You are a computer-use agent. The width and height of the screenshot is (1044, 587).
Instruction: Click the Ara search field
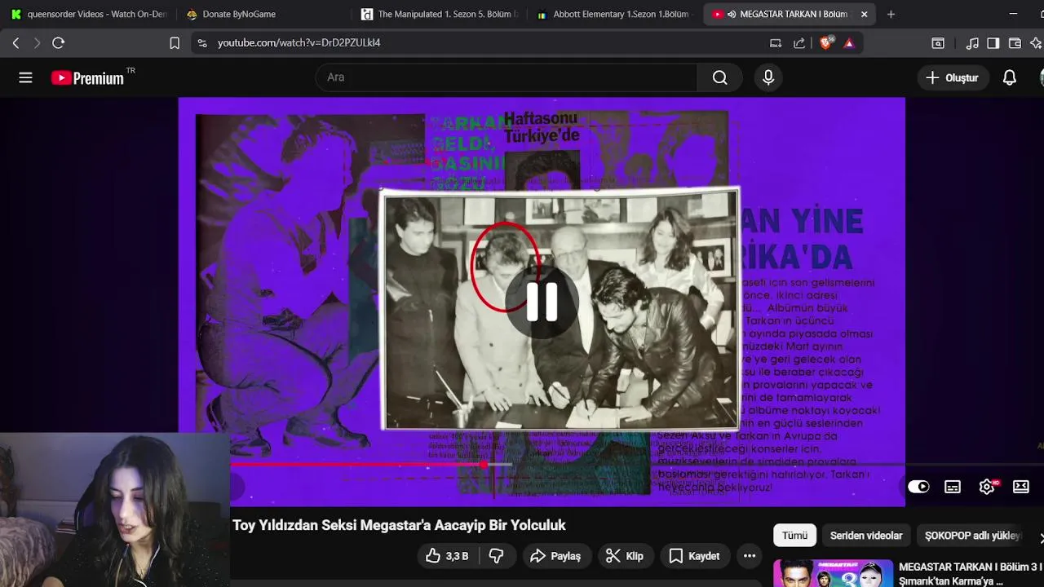[x=506, y=77]
